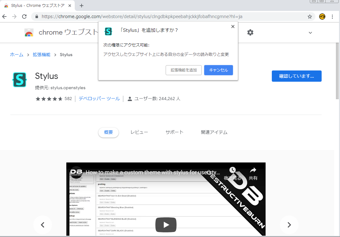340x237 pixels.
Task: Open web store settings gear icon
Action: pyautogui.click(x=250, y=32)
